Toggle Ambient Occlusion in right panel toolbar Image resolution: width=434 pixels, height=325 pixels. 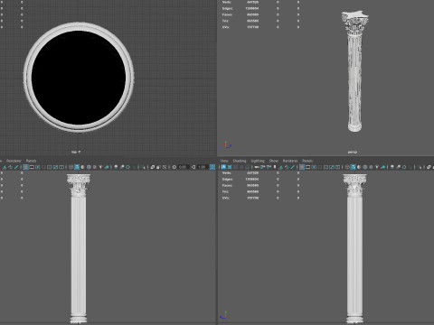tap(392, 167)
